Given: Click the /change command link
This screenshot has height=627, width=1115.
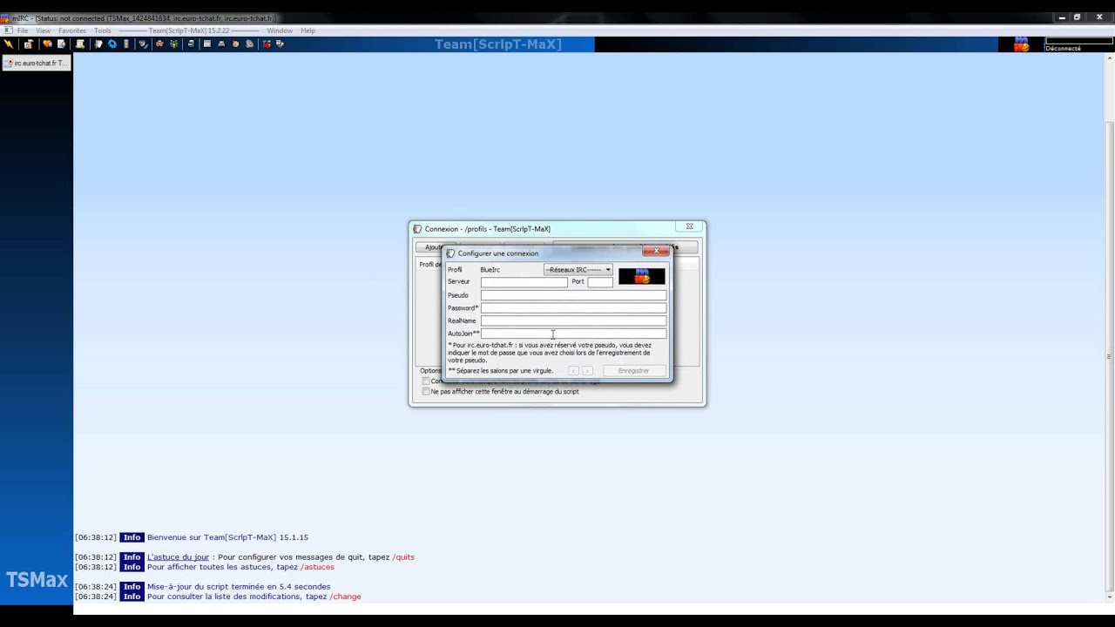Looking at the screenshot, I should point(345,597).
